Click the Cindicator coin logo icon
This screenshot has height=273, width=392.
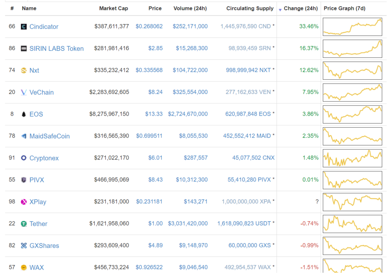[x=24, y=26]
